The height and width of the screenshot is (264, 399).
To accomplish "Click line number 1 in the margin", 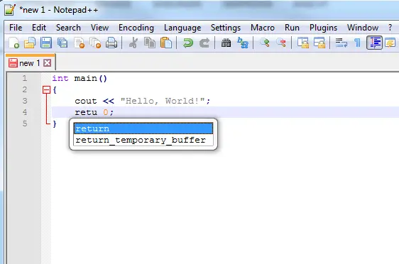I will pos(24,78).
